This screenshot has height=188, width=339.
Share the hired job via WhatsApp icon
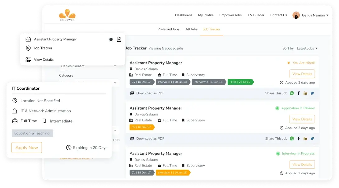coord(292,93)
